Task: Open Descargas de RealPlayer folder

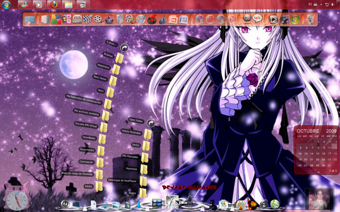Action: (143, 181)
